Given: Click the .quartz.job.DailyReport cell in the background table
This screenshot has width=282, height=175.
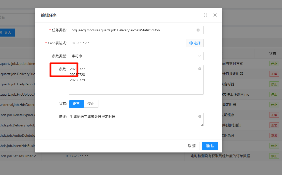Looking at the screenshot, I should 18,84.
